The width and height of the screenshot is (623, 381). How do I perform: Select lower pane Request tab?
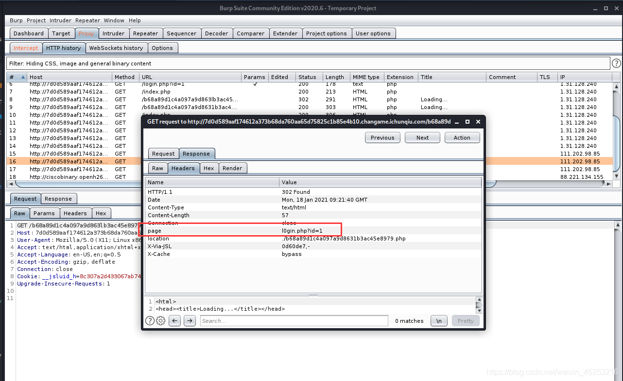click(25, 199)
